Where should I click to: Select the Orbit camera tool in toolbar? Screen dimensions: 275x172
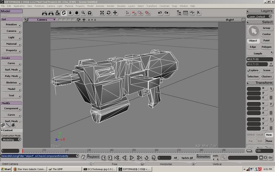pos(64,13)
